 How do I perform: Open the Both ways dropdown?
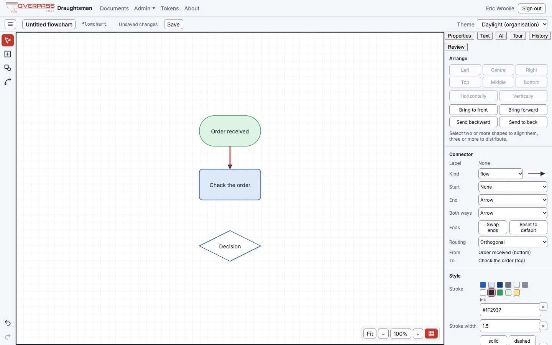coord(513,213)
